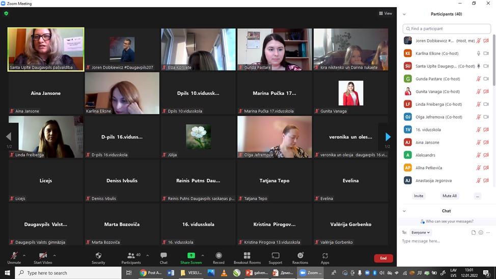The image size is (496, 279).
Task: Collapse the Chat panel chevron
Action: [404, 211]
